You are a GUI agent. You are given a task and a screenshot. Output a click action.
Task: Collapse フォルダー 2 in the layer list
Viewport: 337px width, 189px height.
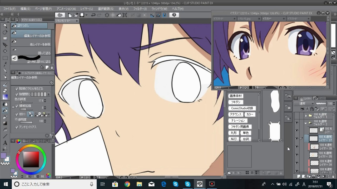(306, 123)
